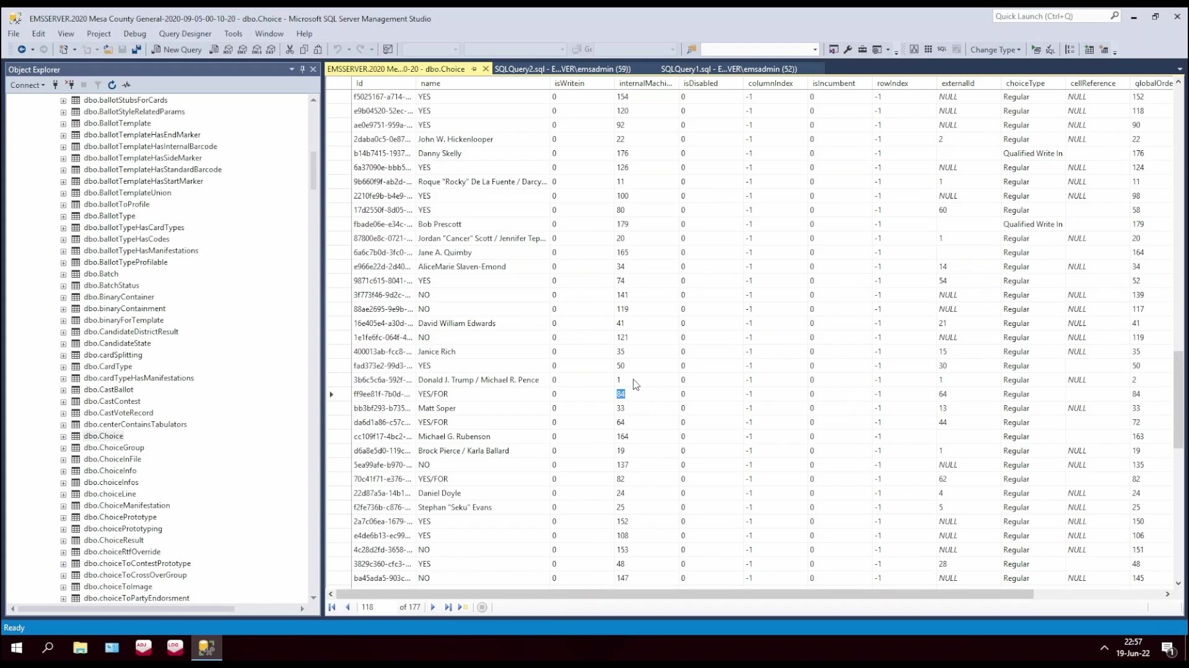Show the Criteria Pane grid icon

click(928, 49)
